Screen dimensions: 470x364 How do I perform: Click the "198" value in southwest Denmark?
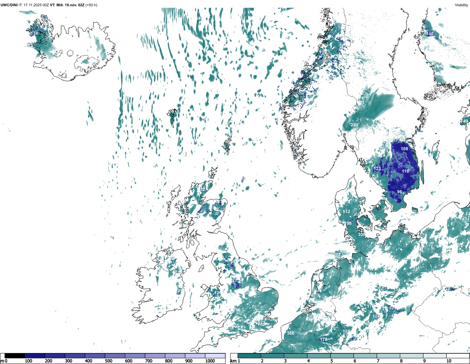[348, 223]
